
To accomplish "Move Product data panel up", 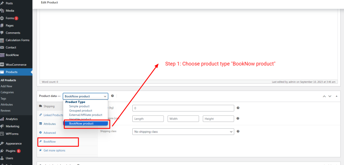I will [324, 96].
